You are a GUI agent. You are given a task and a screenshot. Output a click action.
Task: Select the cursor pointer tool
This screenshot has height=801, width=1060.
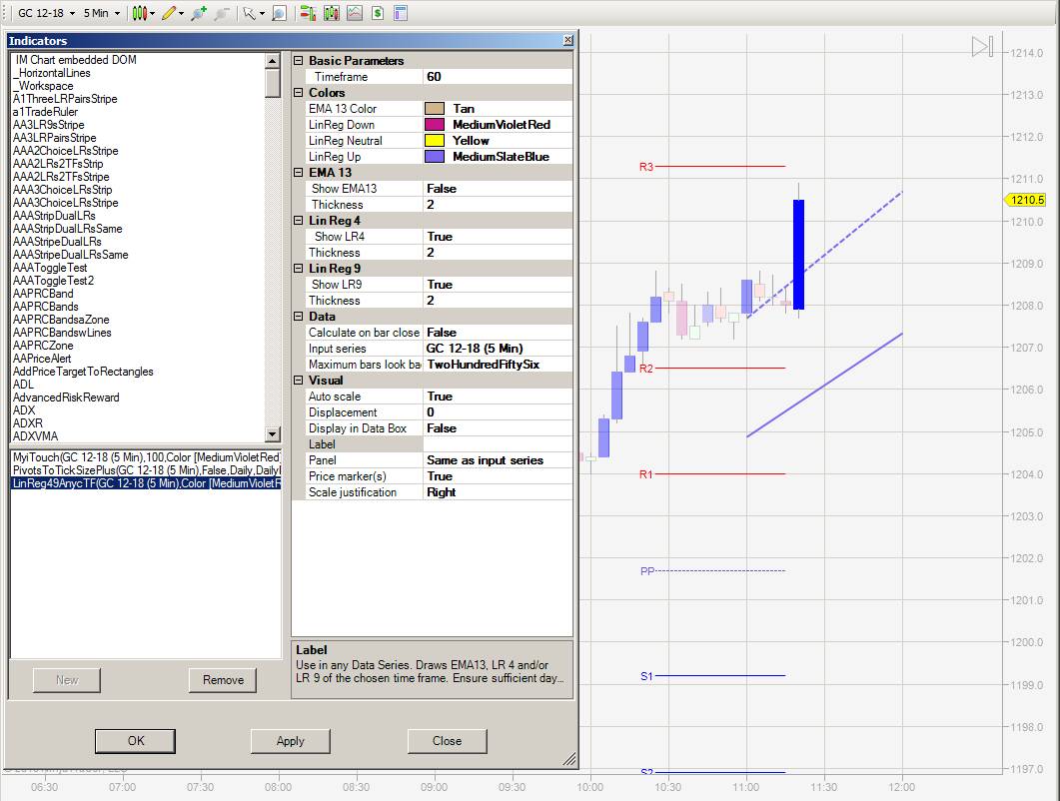point(249,13)
